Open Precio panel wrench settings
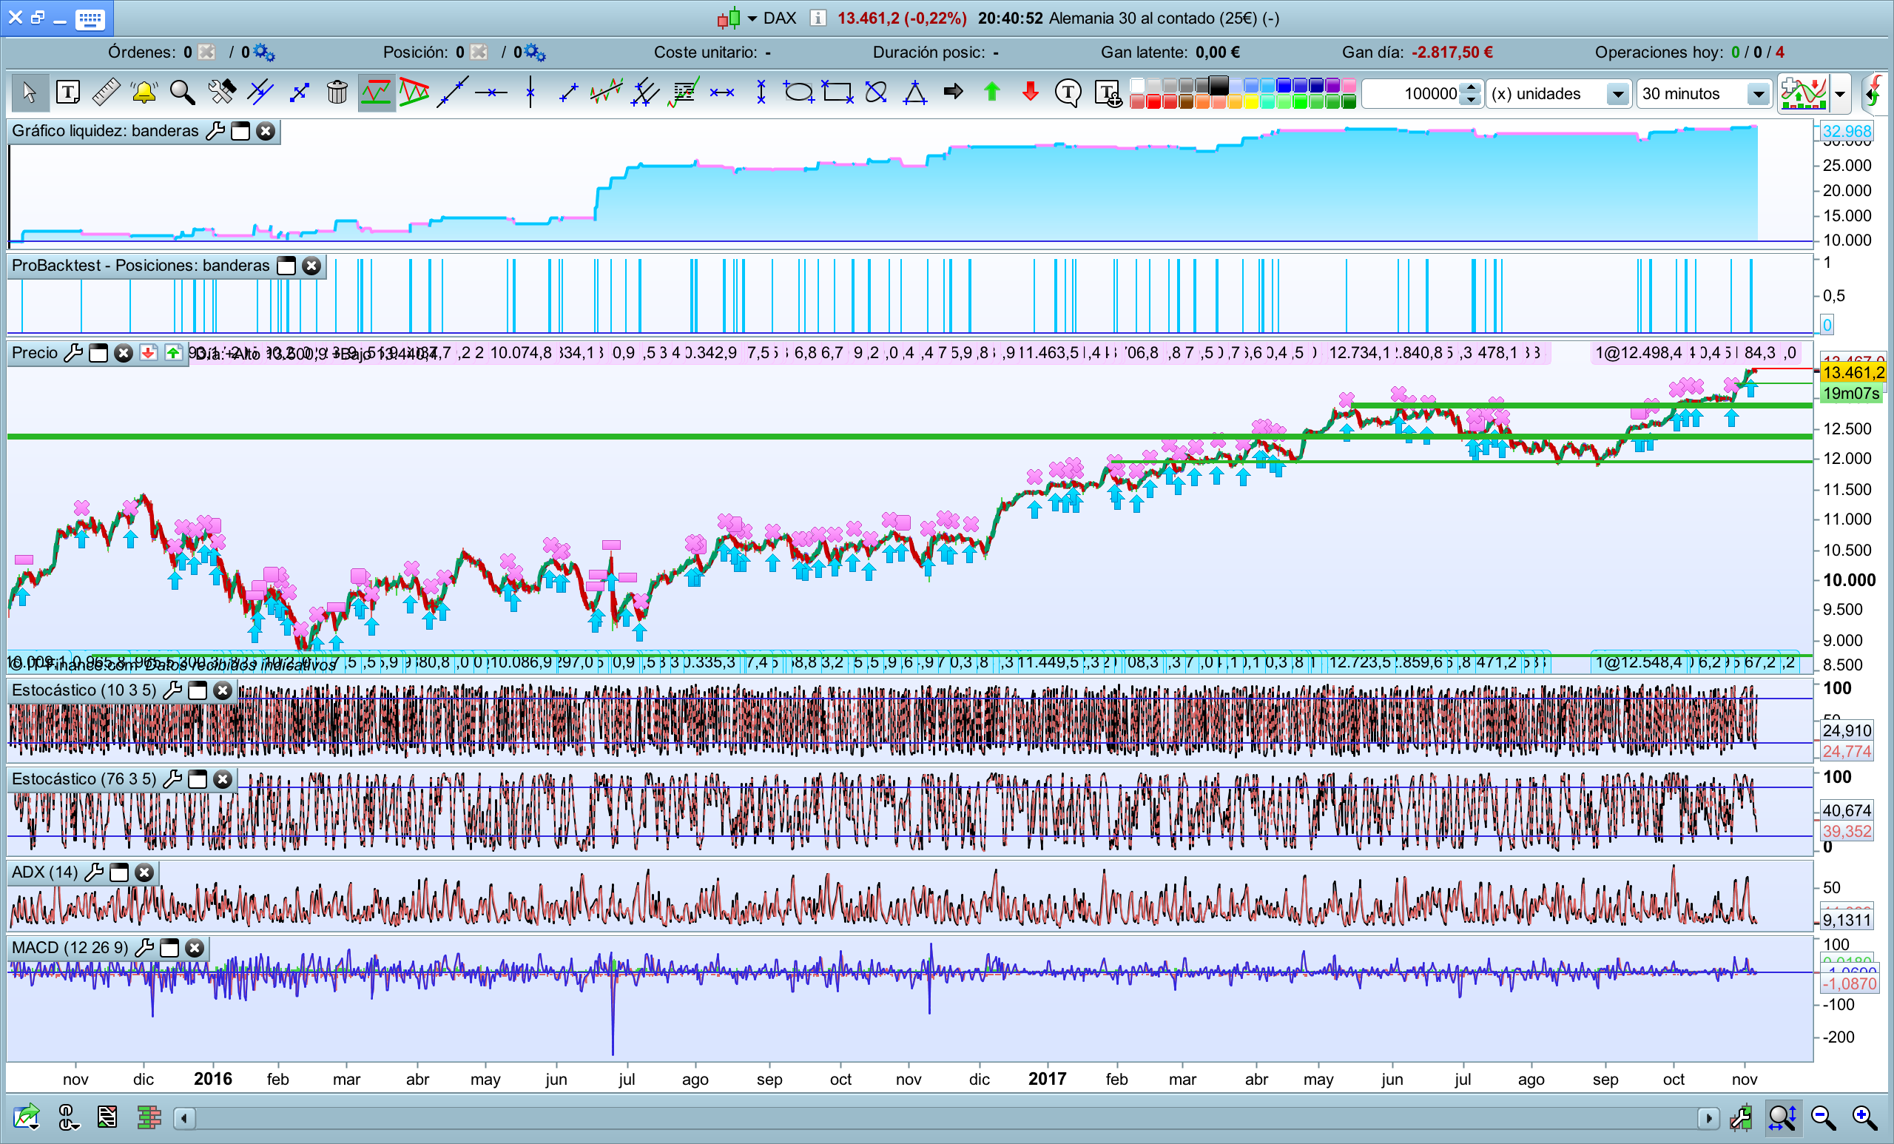Viewport: 1894px width, 1144px height. click(x=73, y=353)
